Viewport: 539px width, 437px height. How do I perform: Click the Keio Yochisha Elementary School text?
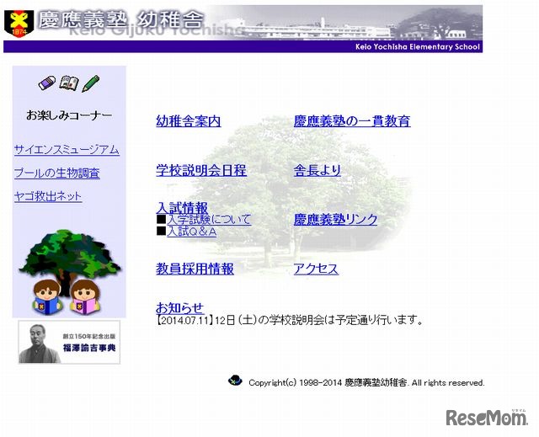click(418, 46)
